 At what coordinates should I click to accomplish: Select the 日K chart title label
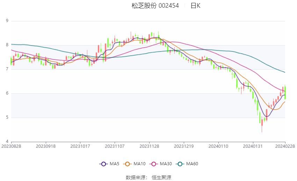point(195,6)
